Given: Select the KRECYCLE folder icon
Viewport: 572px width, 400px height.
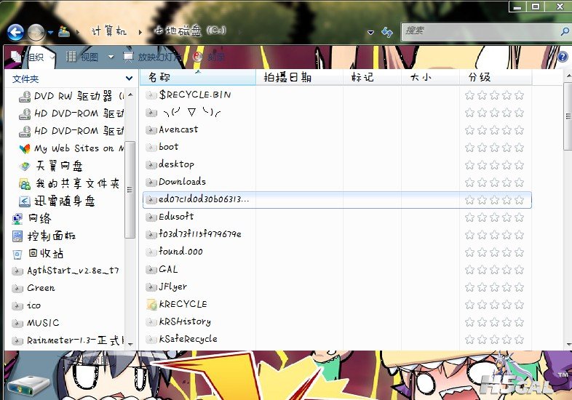Looking at the screenshot, I should coord(151,305).
